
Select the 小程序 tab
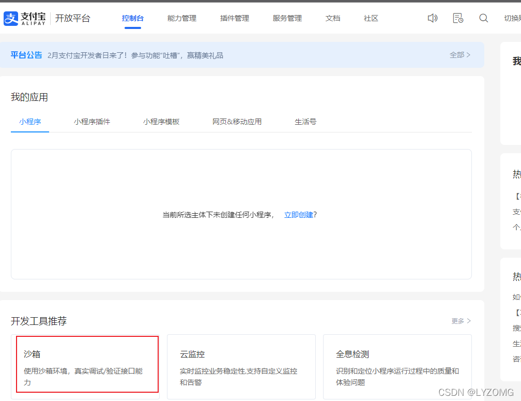point(30,122)
